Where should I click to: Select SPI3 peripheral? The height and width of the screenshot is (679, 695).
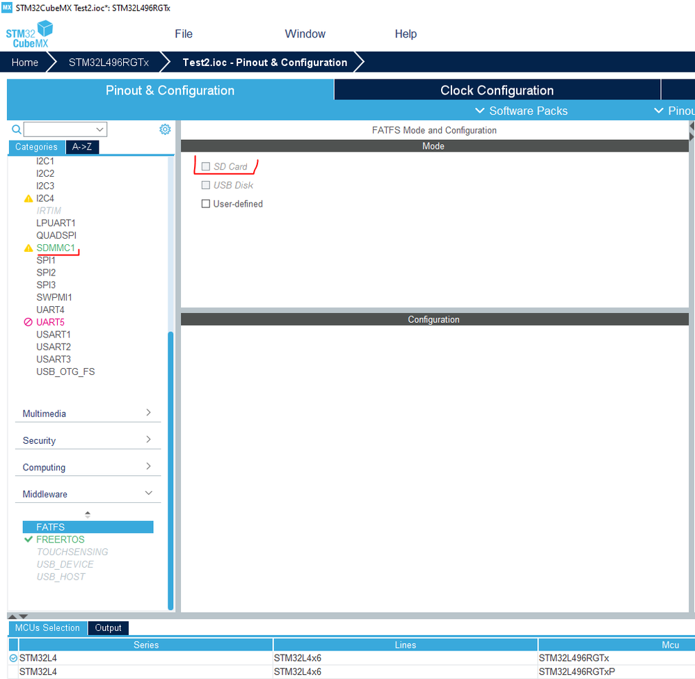pyautogui.click(x=46, y=285)
